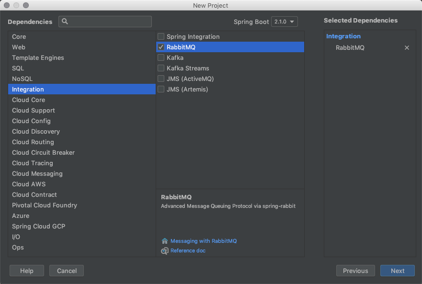The image size is (422, 284).
Task: Enable Kafka Streams dependency
Action: point(160,68)
